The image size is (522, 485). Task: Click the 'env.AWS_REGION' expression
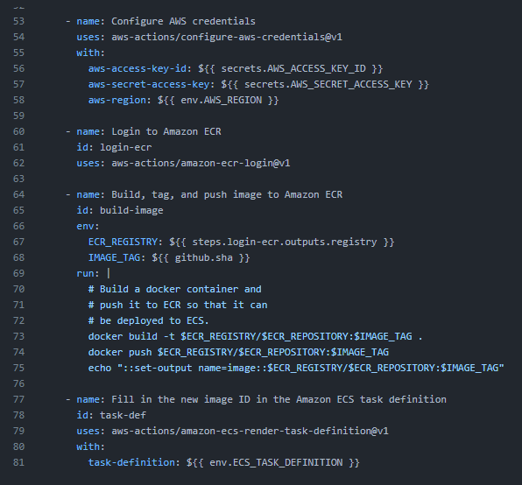[221, 100]
